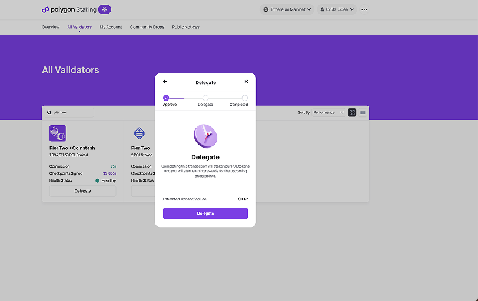Click the purple paw badge icon

105,9
